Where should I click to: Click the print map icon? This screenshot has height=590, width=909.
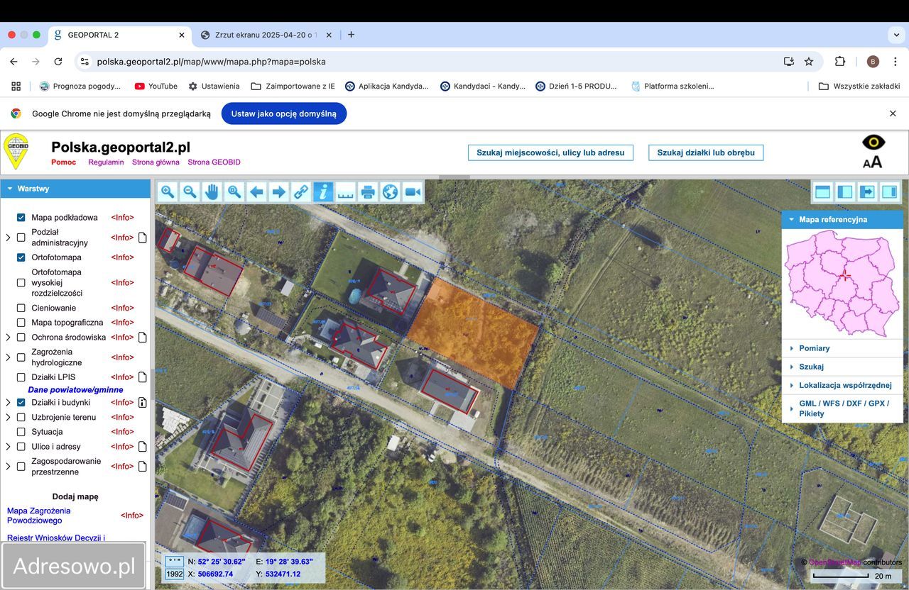point(368,191)
